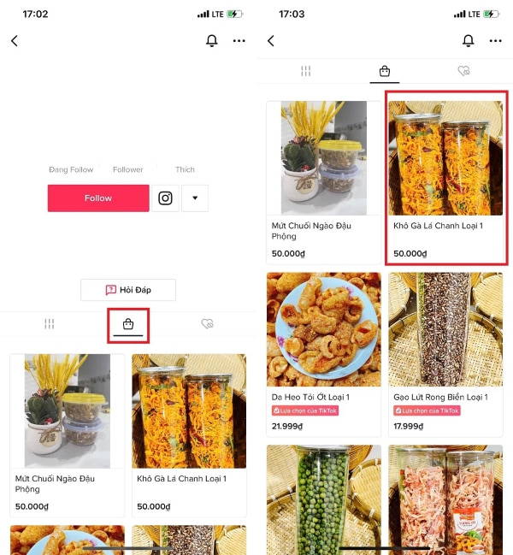Tap the back arrow on the left screen
513x555 pixels.
coord(14,41)
